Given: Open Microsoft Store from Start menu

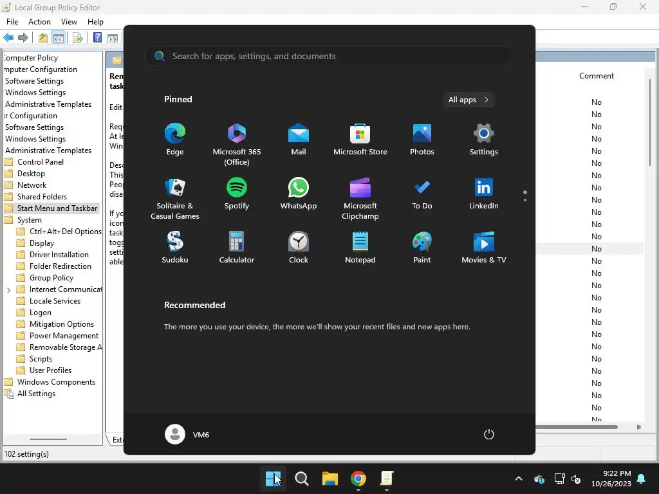Looking at the screenshot, I should pos(360,140).
